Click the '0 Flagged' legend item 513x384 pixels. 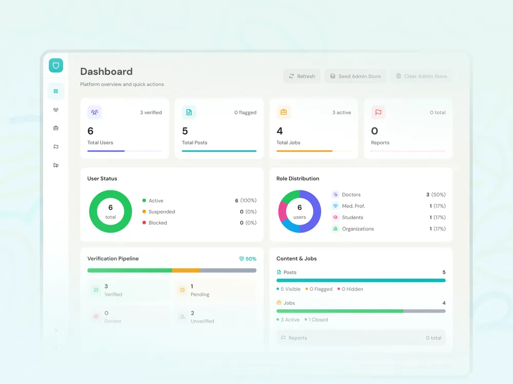coord(319,289)
